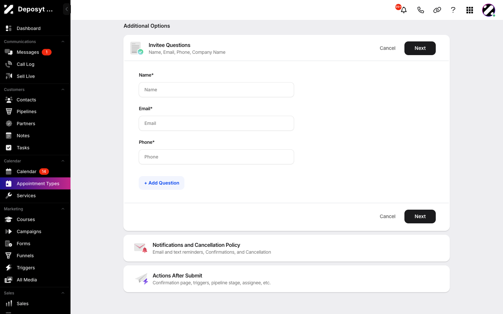Open Triggers in sidebar
503x314 pixels.
coord(35,268)
